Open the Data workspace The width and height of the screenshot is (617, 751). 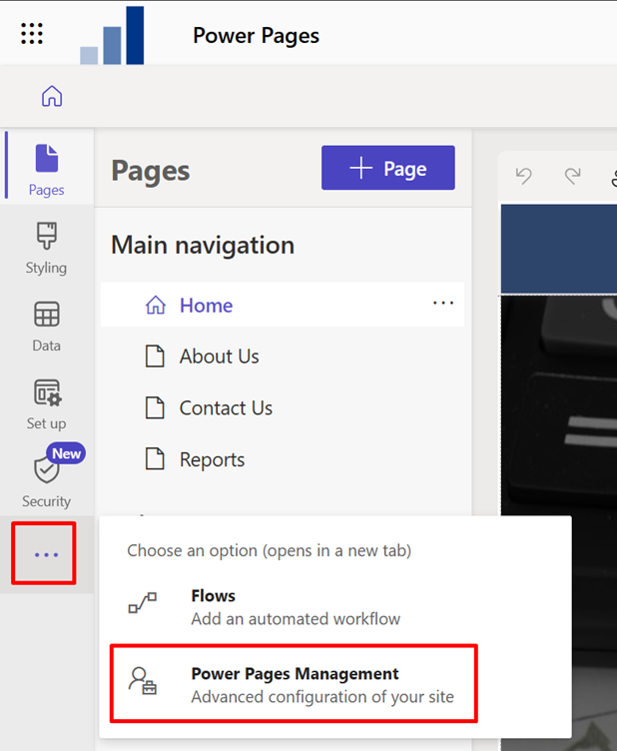click(47, 327)
